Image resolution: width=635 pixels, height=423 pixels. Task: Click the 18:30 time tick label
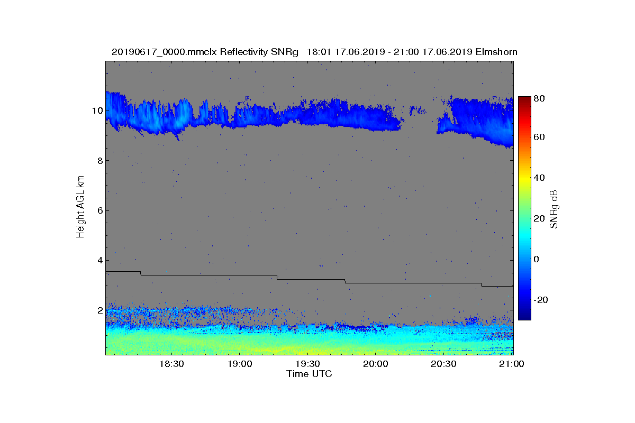pos(171,364)
